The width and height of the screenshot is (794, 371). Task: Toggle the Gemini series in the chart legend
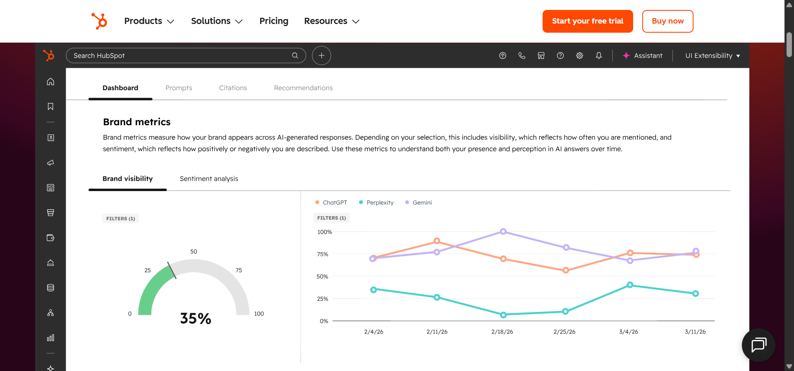(x=419, y=203)
